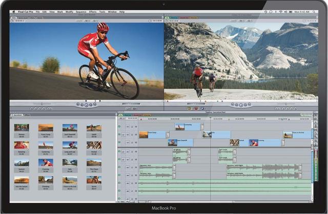Select the Climbing clip thumbnail in Browser

[46, 180]
